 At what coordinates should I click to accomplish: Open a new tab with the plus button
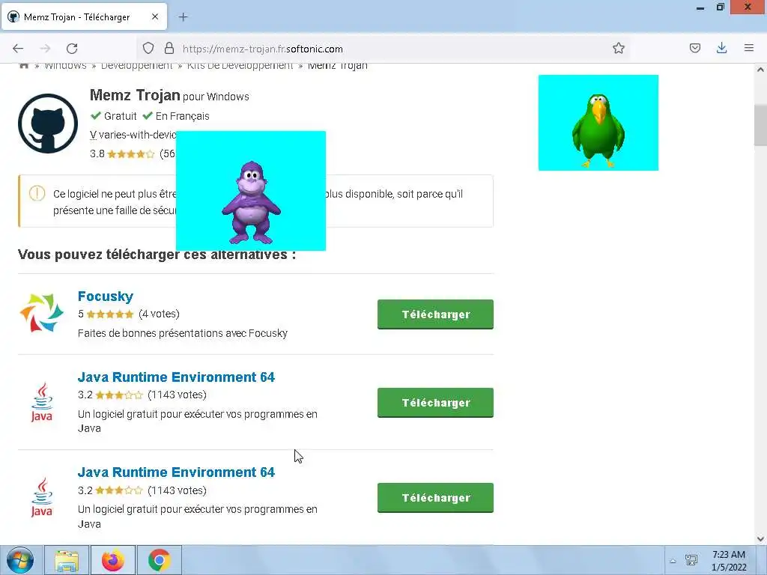[183, 17]
